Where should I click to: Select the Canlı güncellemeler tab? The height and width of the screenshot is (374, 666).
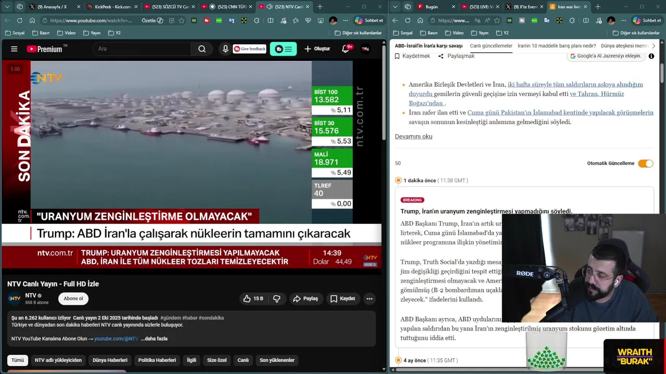(491, 46)
